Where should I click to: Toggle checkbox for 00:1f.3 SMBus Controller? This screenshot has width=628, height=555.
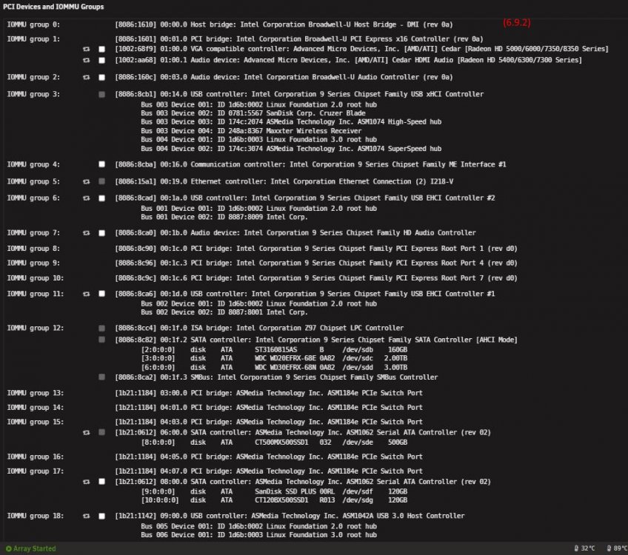[x=101, y=377]
